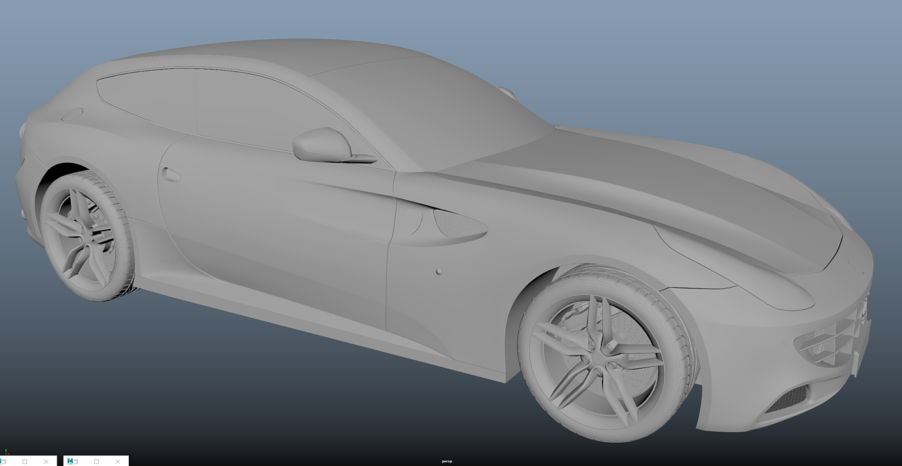Close the leftmost minimized window

[46, 461]
